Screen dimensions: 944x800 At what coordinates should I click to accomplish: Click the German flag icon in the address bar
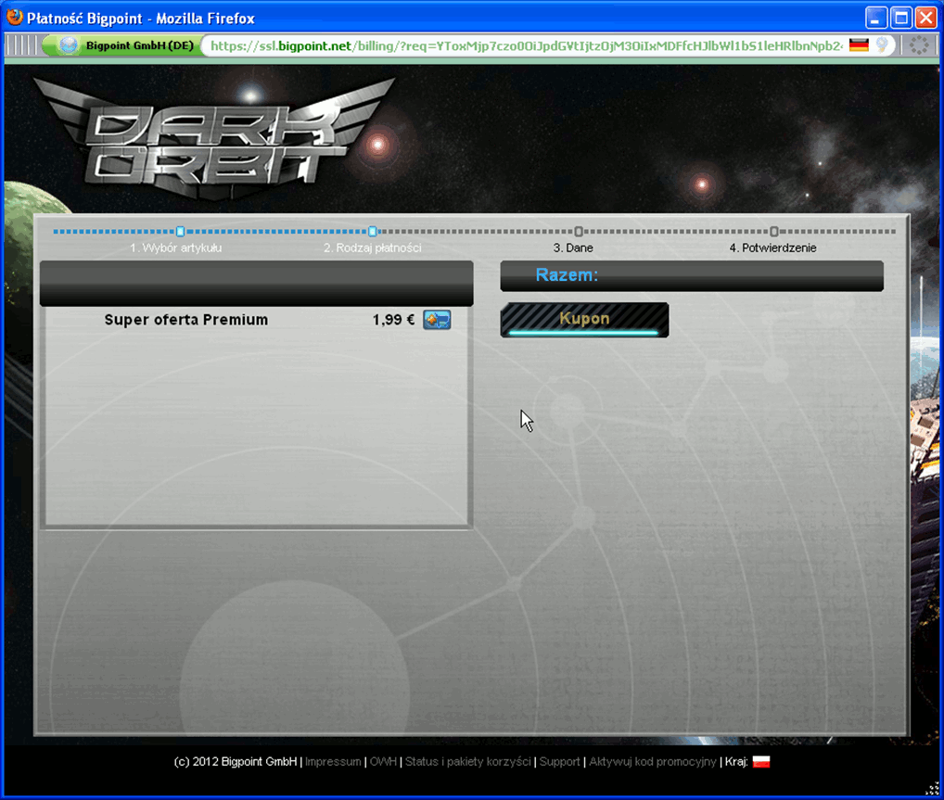click(859, 45)
